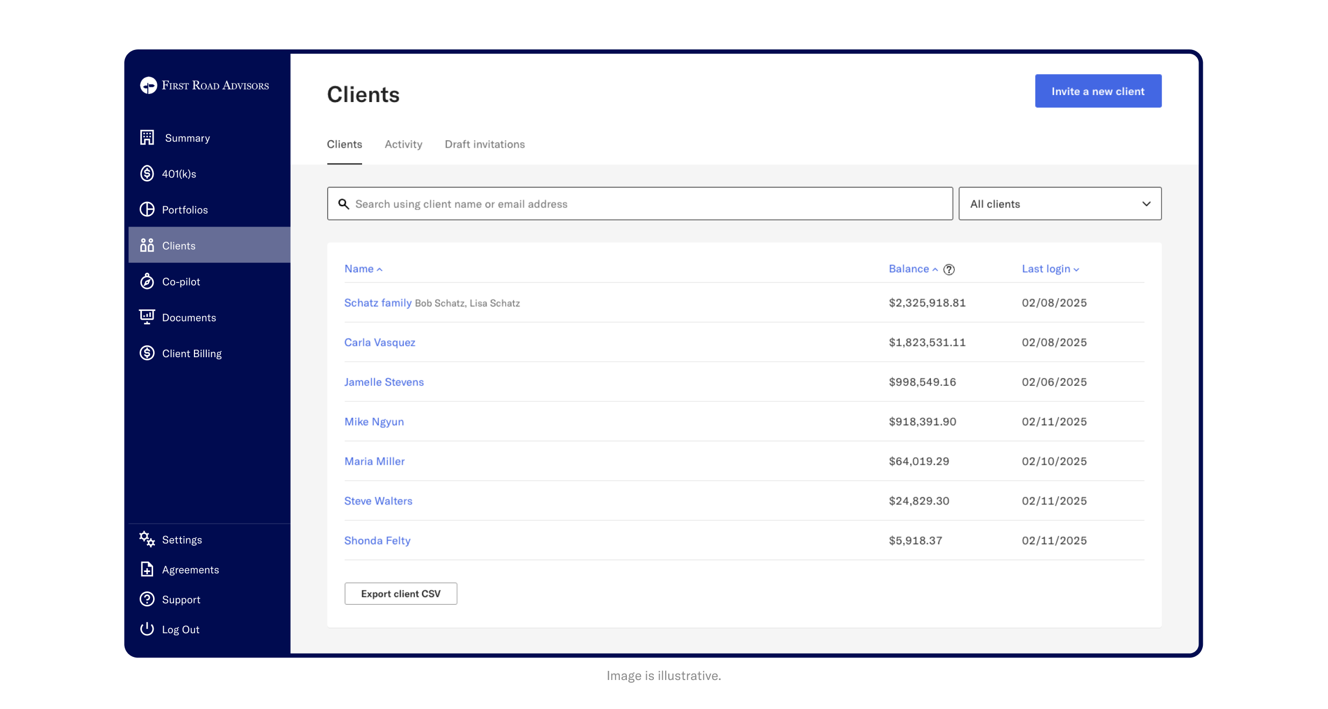This screenshot has height=709, width=1328.
Task: Focus the client search field
Action: 640,204
